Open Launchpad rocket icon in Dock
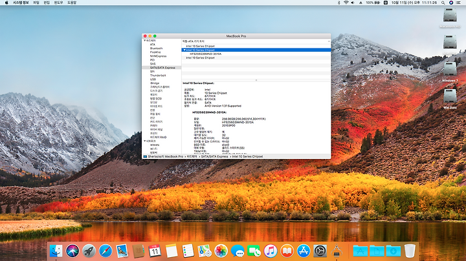Screen dimensions: 466x261 click(89, 251)
